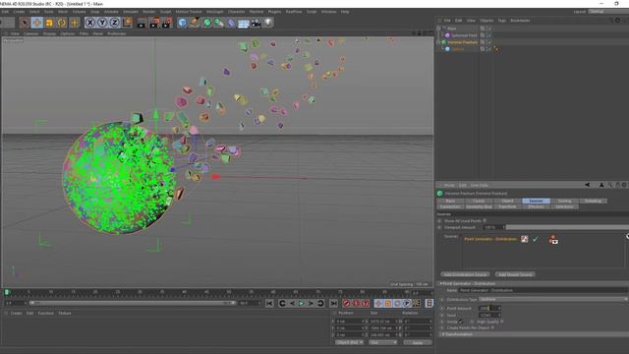Viewport: 629px width, 354px height.
Task: Toggle Show All Used Points checkbox
Action: pos(485,220)
